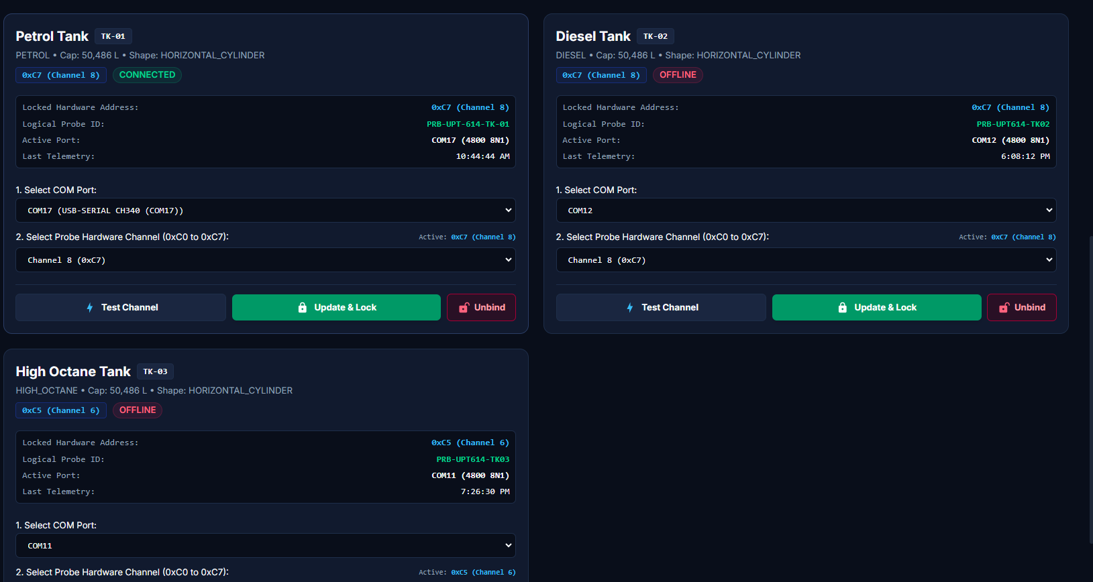Select the probe ID PRB-UPT614-TK02
This screenshot has width=1093, height=582.
click(x=1013, y=124)
